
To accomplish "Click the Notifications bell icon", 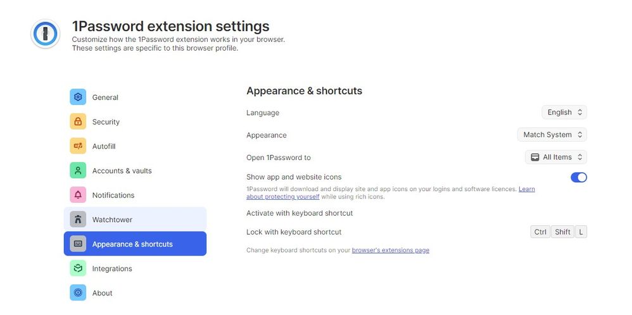I will (78, 195).
